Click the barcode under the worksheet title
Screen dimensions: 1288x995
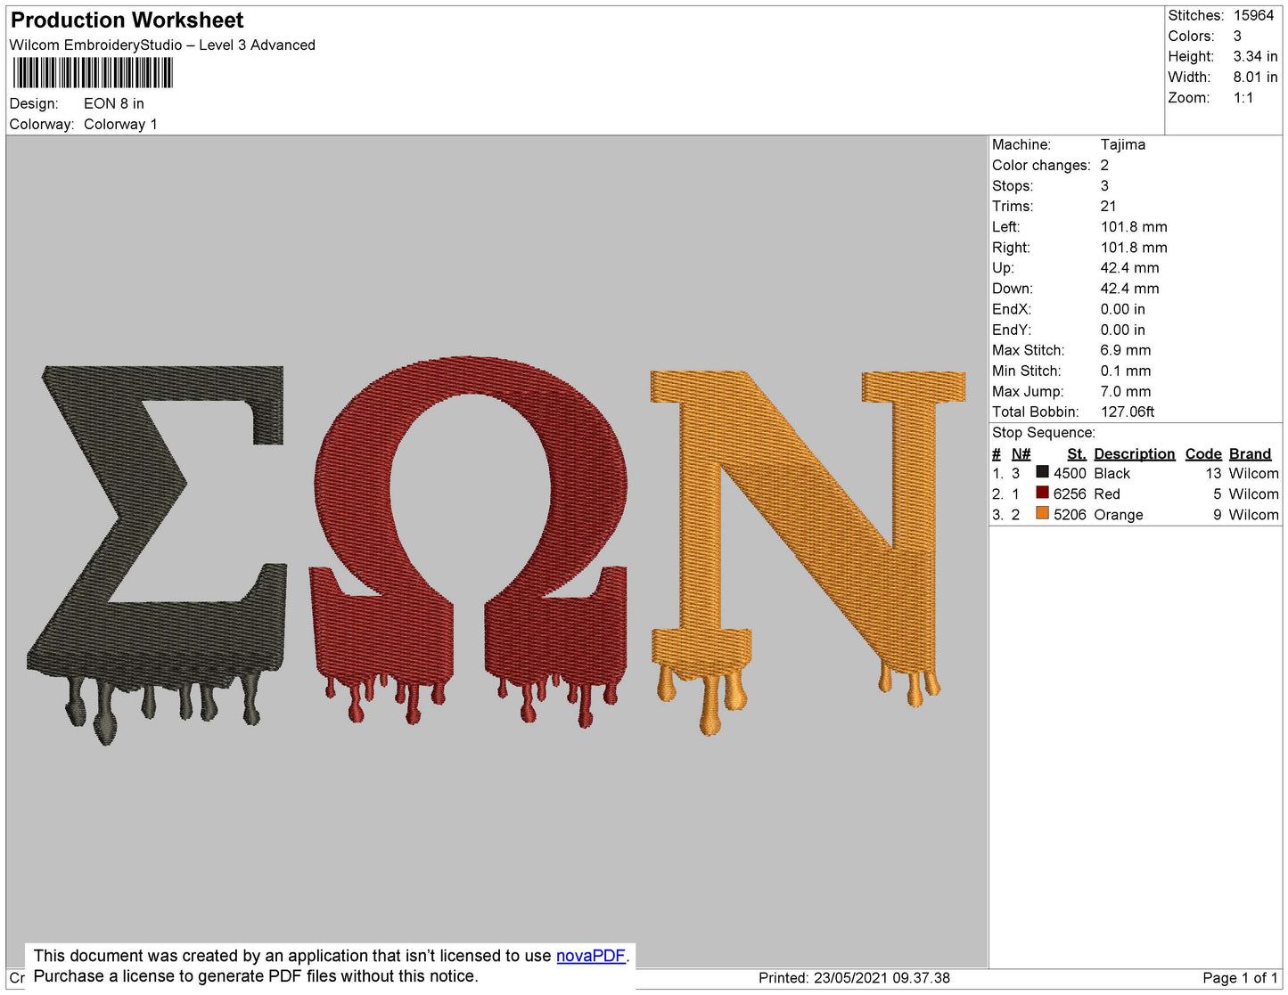coord(93,73)
